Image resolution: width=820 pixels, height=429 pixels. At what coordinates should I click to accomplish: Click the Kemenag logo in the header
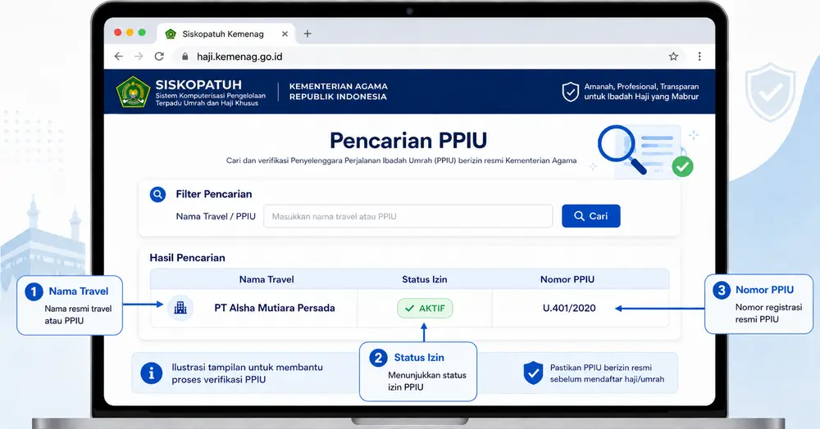click(x=133, y=92)
